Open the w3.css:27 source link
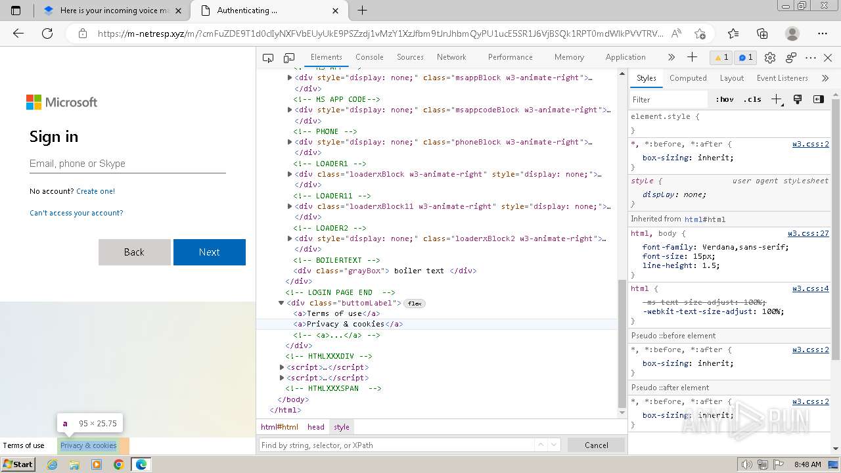The width and height of the screenshot is (841, 473). click(808, 233)
